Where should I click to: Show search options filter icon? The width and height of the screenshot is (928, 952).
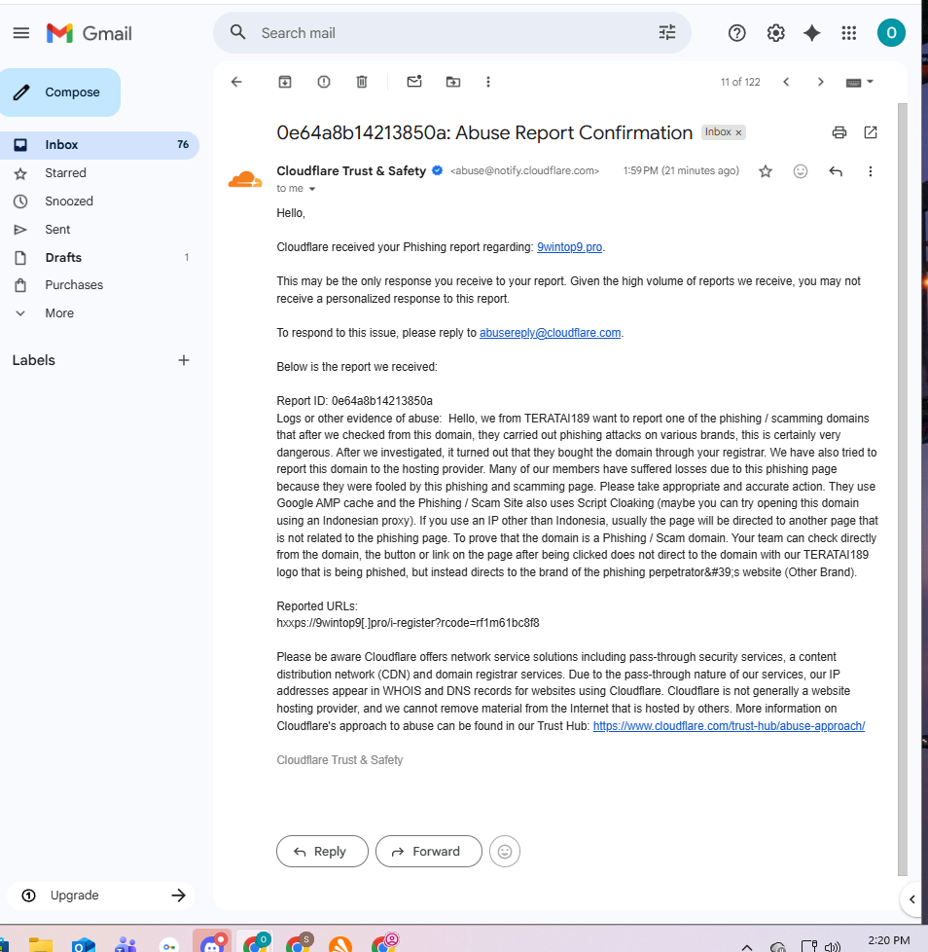[667, 33]
